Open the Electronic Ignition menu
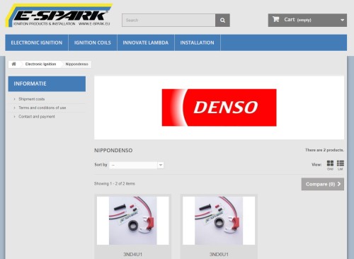The image size is (354, 259). point(37,42)
